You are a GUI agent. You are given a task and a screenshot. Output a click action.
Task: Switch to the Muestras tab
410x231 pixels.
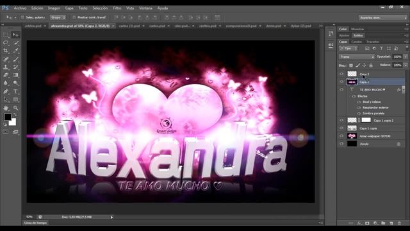[x=357, y=29]
